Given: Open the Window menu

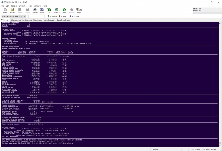Looking at the screenshot, I should click(37, 6).
